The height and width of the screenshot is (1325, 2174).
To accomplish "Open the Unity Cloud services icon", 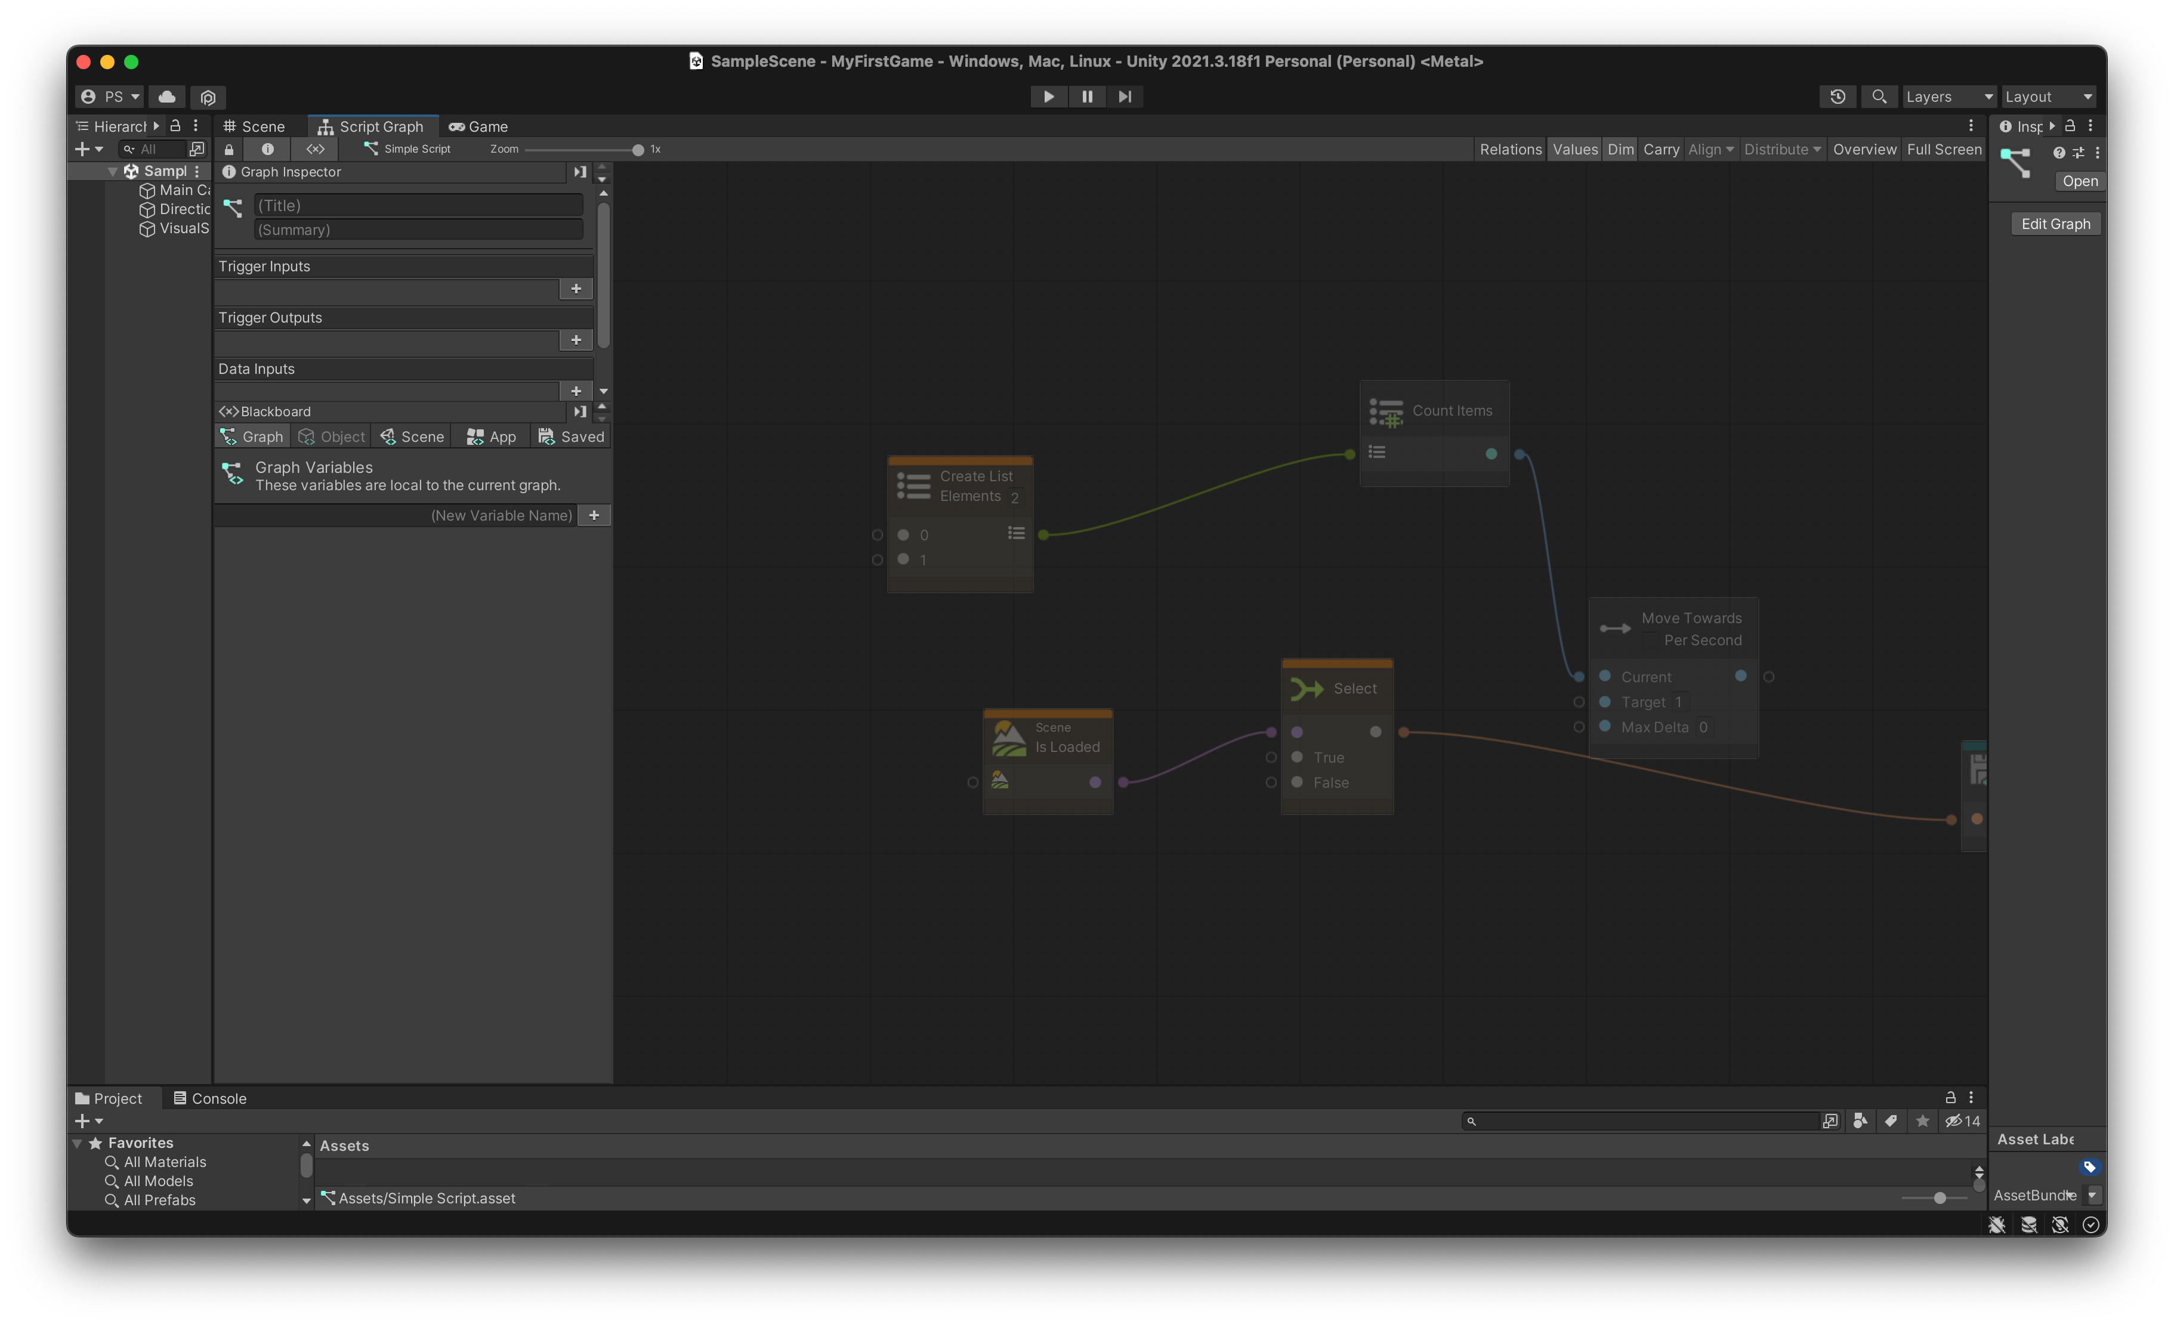I will coord(167,97).
